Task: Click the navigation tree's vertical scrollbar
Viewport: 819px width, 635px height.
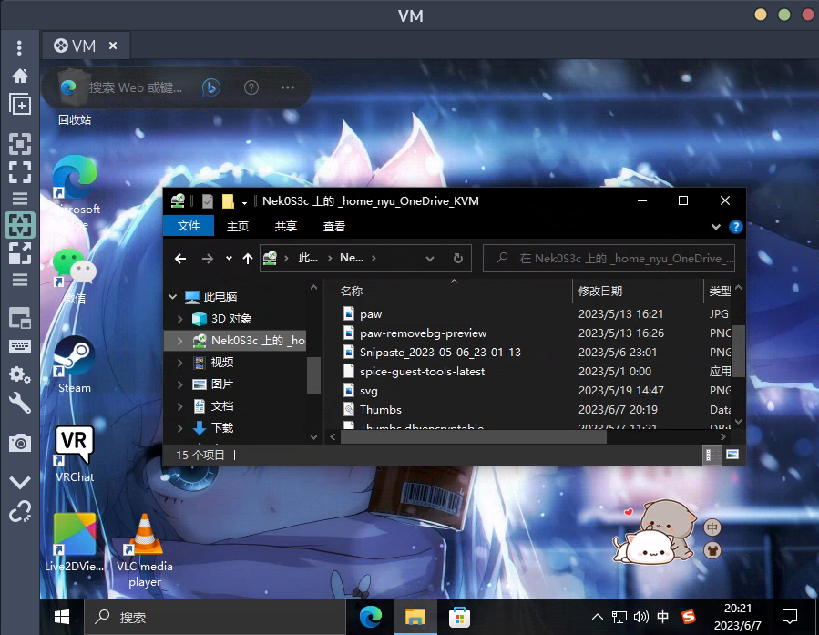Action: [x=312, y=375]
